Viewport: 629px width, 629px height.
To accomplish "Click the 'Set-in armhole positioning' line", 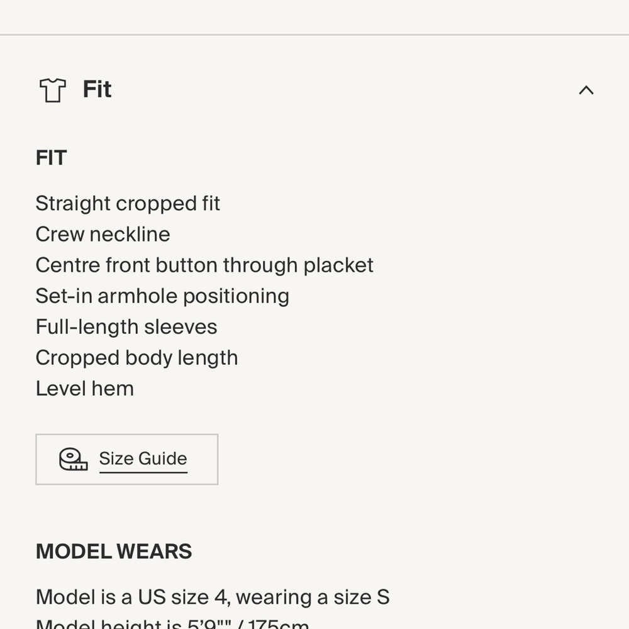I will [162, 296].
